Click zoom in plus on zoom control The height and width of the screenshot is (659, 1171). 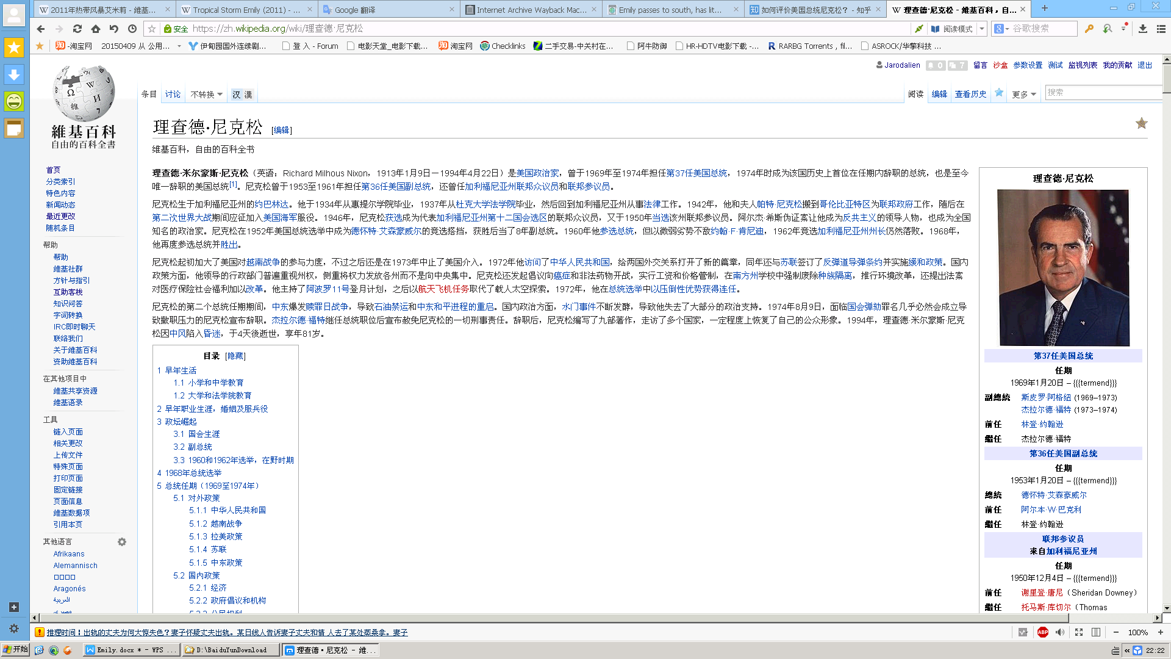(x=1160, y=632)
